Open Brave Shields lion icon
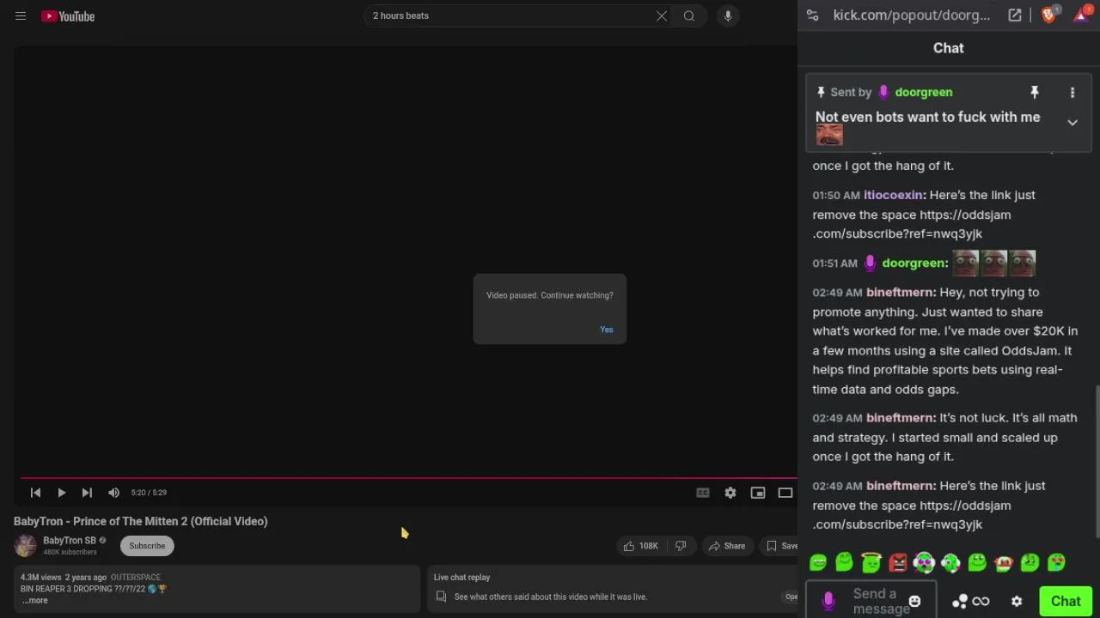 [1048, 15]
